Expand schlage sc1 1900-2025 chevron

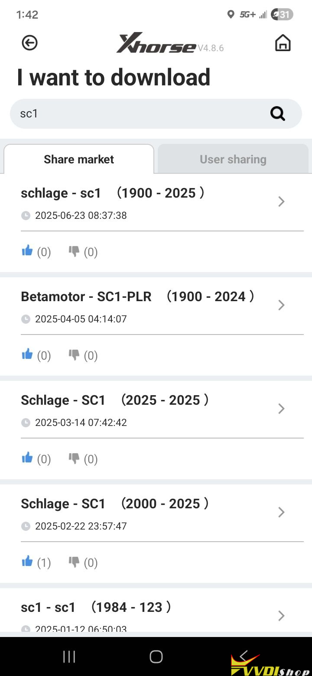tap(281, 201)
